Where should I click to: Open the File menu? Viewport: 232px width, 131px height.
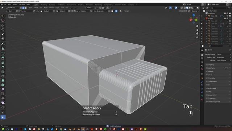[x=5, y=5]
